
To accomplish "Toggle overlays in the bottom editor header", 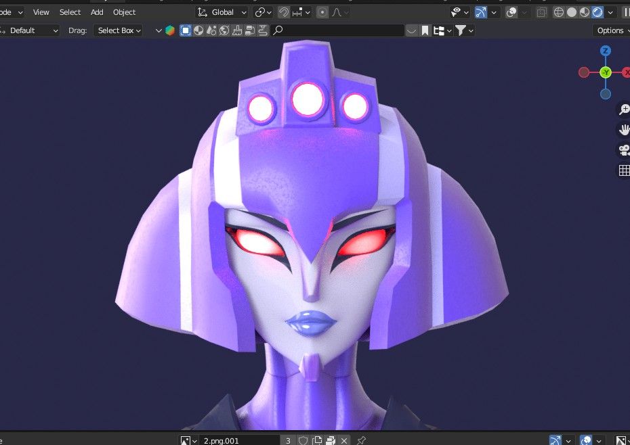I will coord(586,440).
